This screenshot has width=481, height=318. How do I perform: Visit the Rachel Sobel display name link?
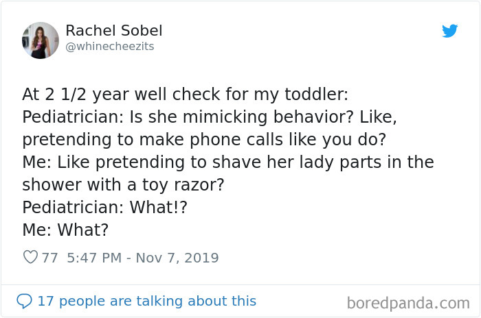(114, 31)
